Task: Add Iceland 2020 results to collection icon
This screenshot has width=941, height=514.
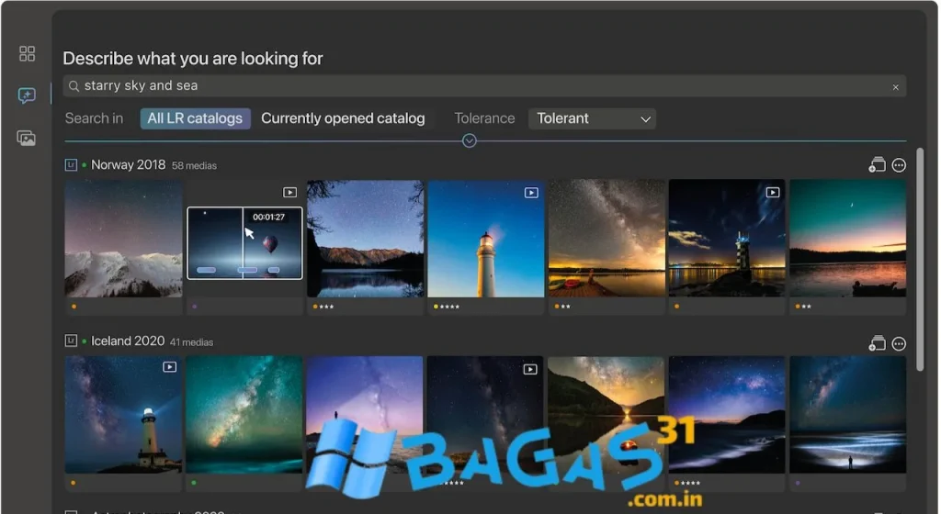Action: [877, 343]
